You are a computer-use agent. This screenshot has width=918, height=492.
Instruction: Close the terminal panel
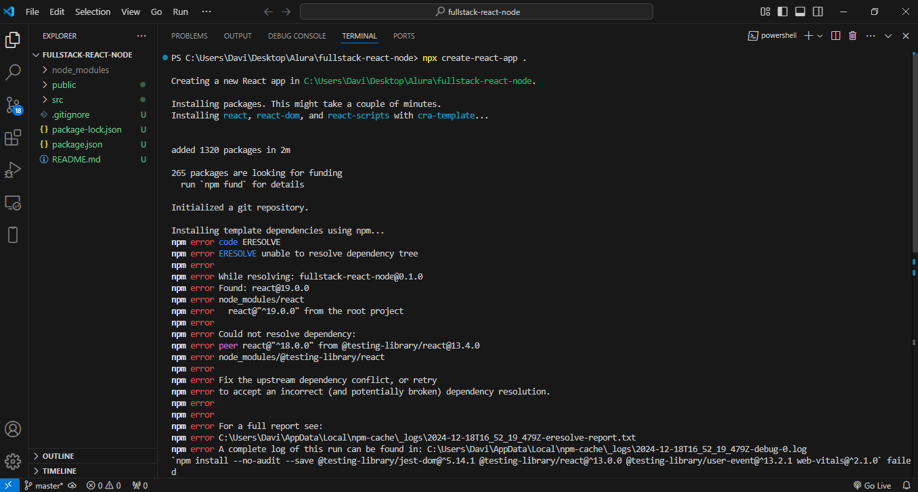point(906,36)
